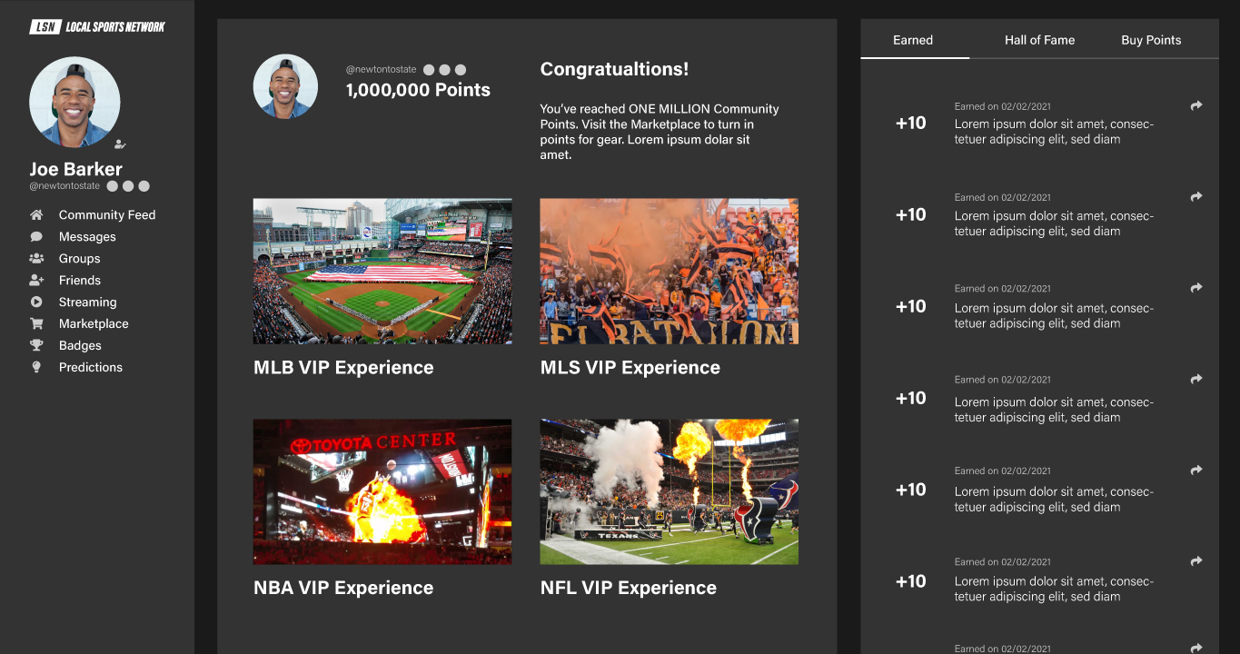Select the MLS VIP Experience photo
The height and width of the screenshot is (654, 1240).
coord(669,272)
